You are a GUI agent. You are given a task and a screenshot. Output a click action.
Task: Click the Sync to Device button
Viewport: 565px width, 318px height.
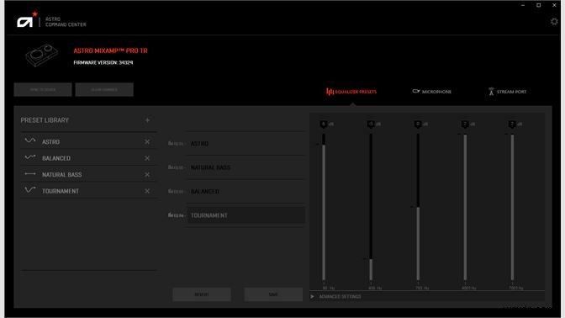(43, 90)
